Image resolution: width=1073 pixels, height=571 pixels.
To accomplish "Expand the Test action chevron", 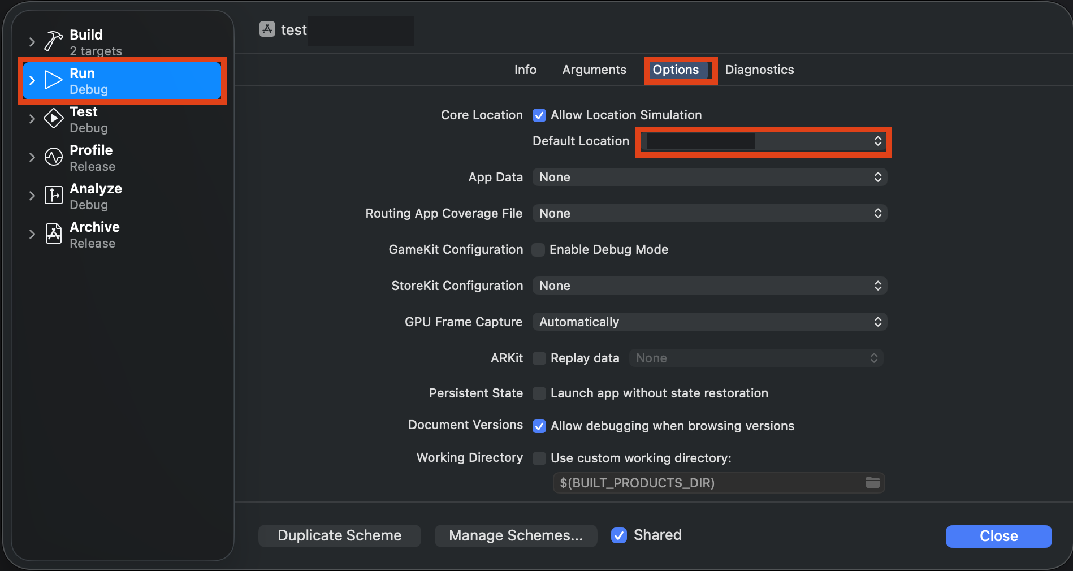I will tap(32, 119).
